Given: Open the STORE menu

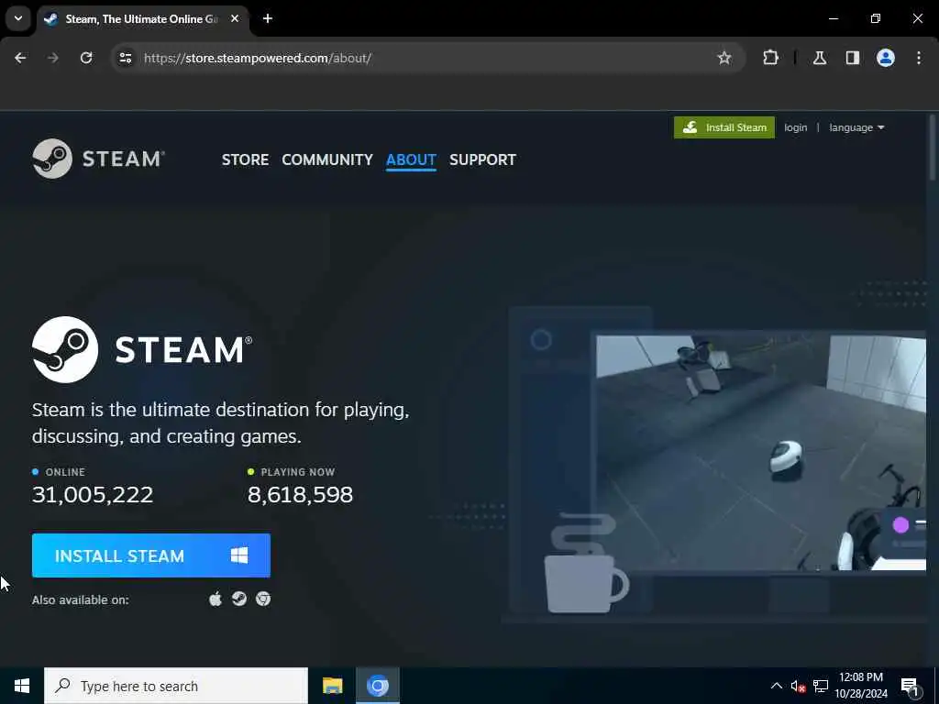Looking at the screenshot, I should [x=245, y=159].
